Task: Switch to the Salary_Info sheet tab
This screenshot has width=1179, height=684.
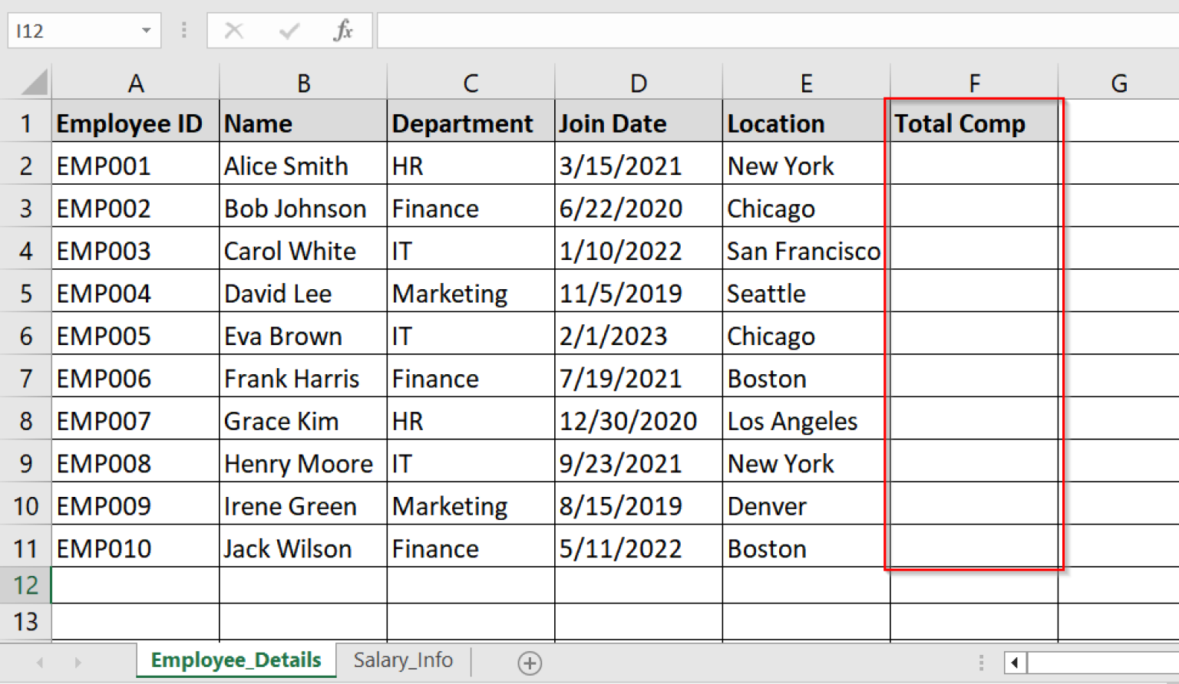Action: point(403,660)
